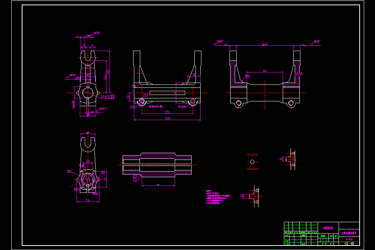Click the 86 dimension in hatched section view
Viewport: 375px width, 250px height.
tap(265, 71)
